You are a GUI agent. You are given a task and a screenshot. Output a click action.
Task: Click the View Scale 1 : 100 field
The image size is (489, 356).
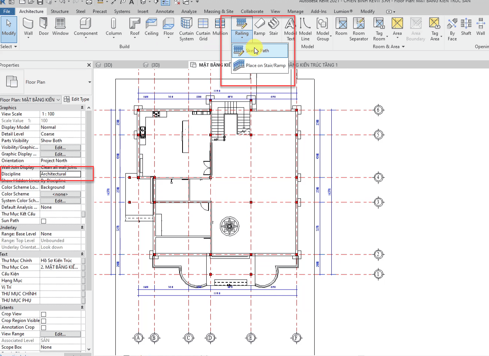click(x=60, y=114)
